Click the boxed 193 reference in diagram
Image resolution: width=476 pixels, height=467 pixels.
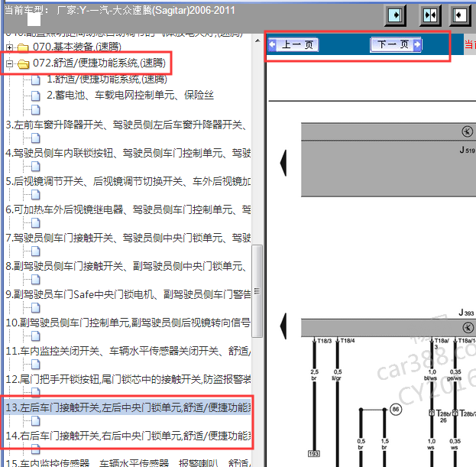pyautogui.click(x=314, y=454)
